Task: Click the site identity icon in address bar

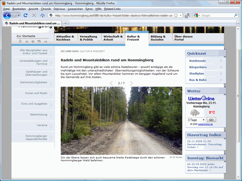Action: pos(51,15)
